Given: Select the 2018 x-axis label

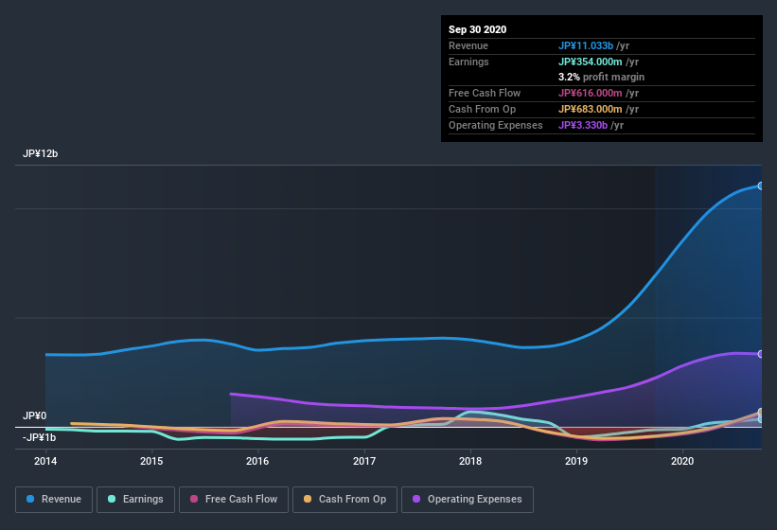Looking at the screenshot, I should click(470, 461).
